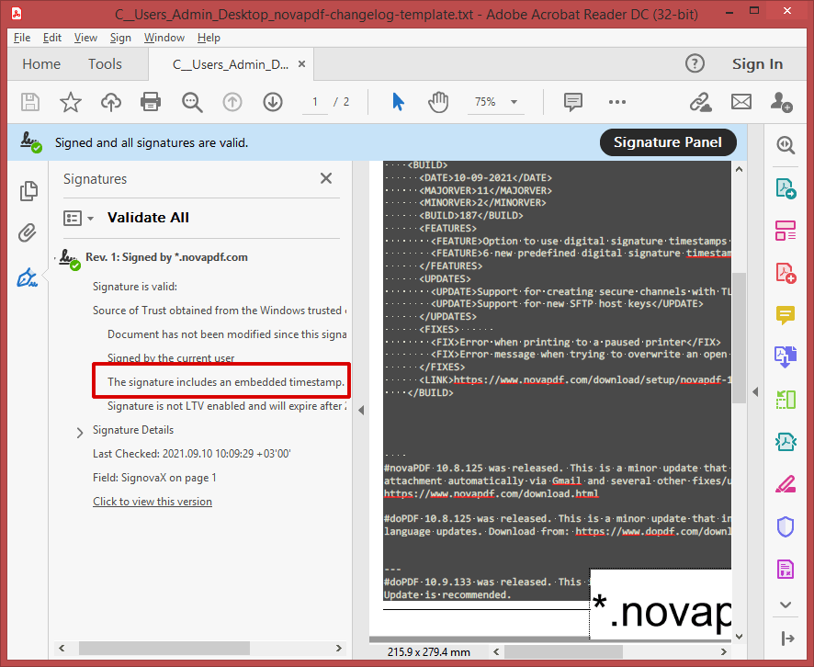The height and width of the screenshot is (667, 814).
Task: Click the upload to cloud icon
Action: [x=110, y=102]
